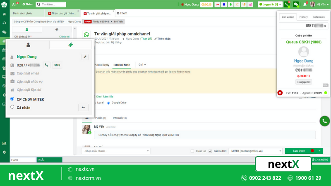Open the settings gear in the sidebar
The width and height of the screenshot is (331, 186).
(x=4, y=152)
